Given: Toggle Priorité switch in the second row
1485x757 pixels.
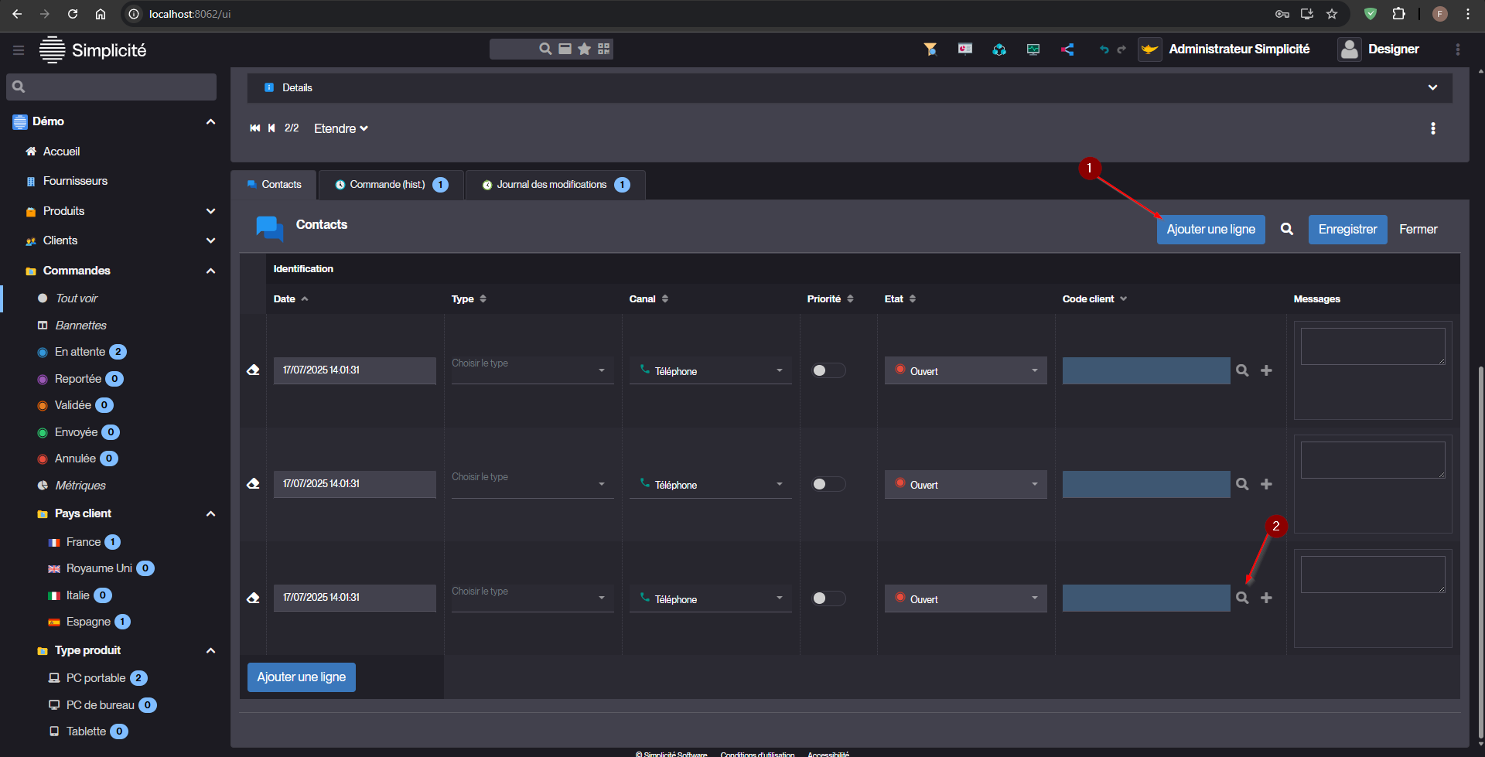Looking at the screenshot, I should point(828,484).
